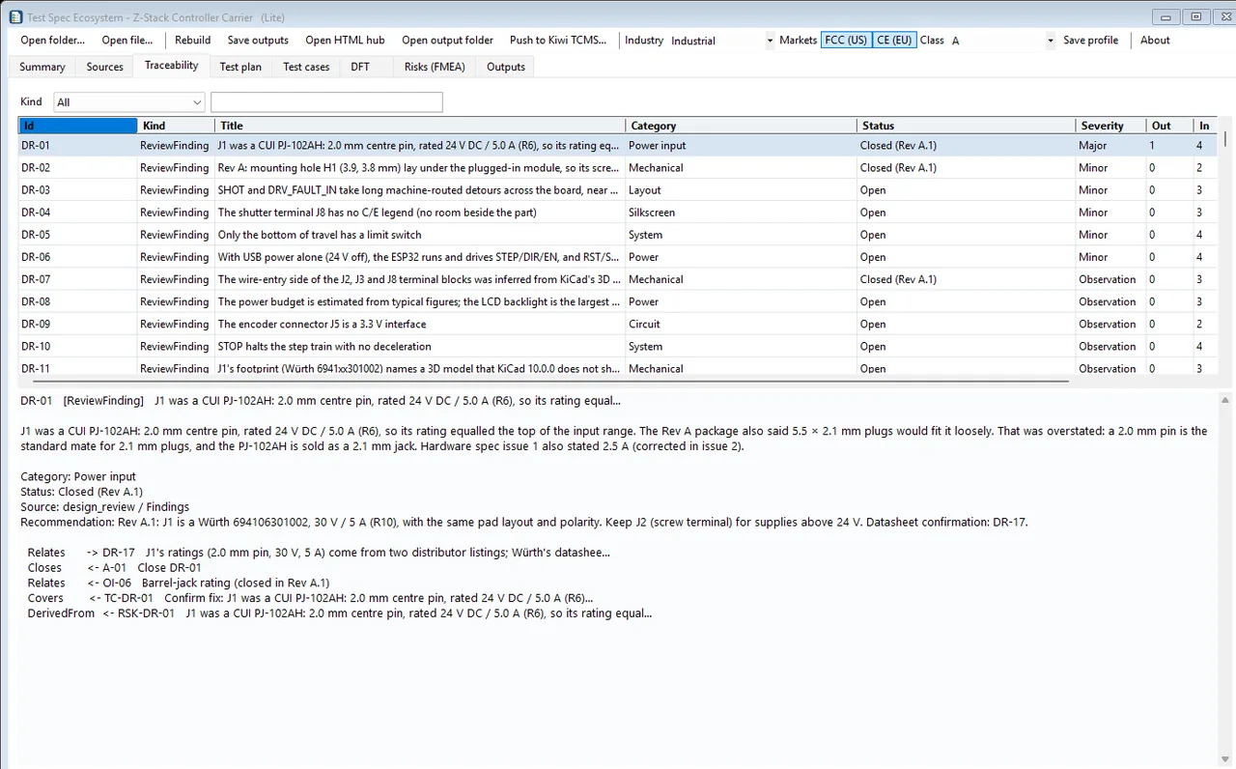Click the Open folder... toolbar button
The height and width of the screenshot is (769, 1236).
pyautogui.click(x=53, y=41)
